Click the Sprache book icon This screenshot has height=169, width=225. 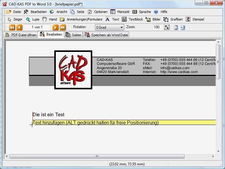(135, 12)
